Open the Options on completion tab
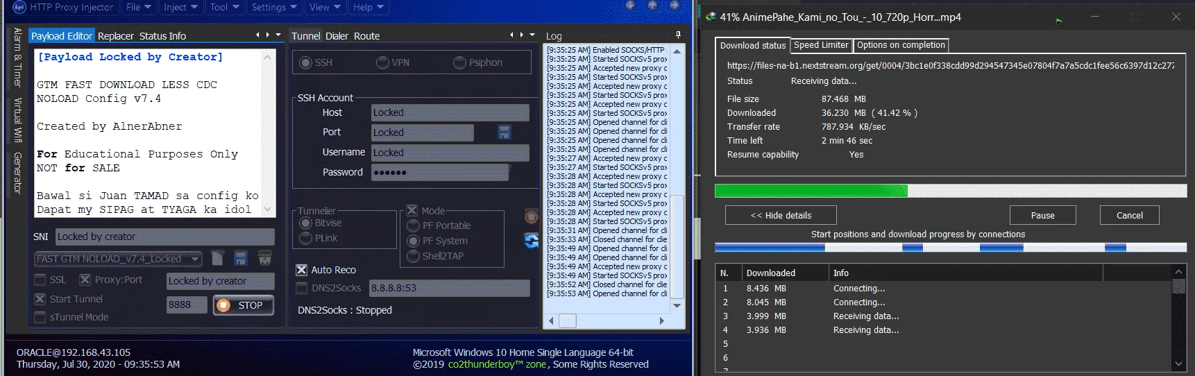This screenshot has height=376, width=1195. tap(901, 45)
